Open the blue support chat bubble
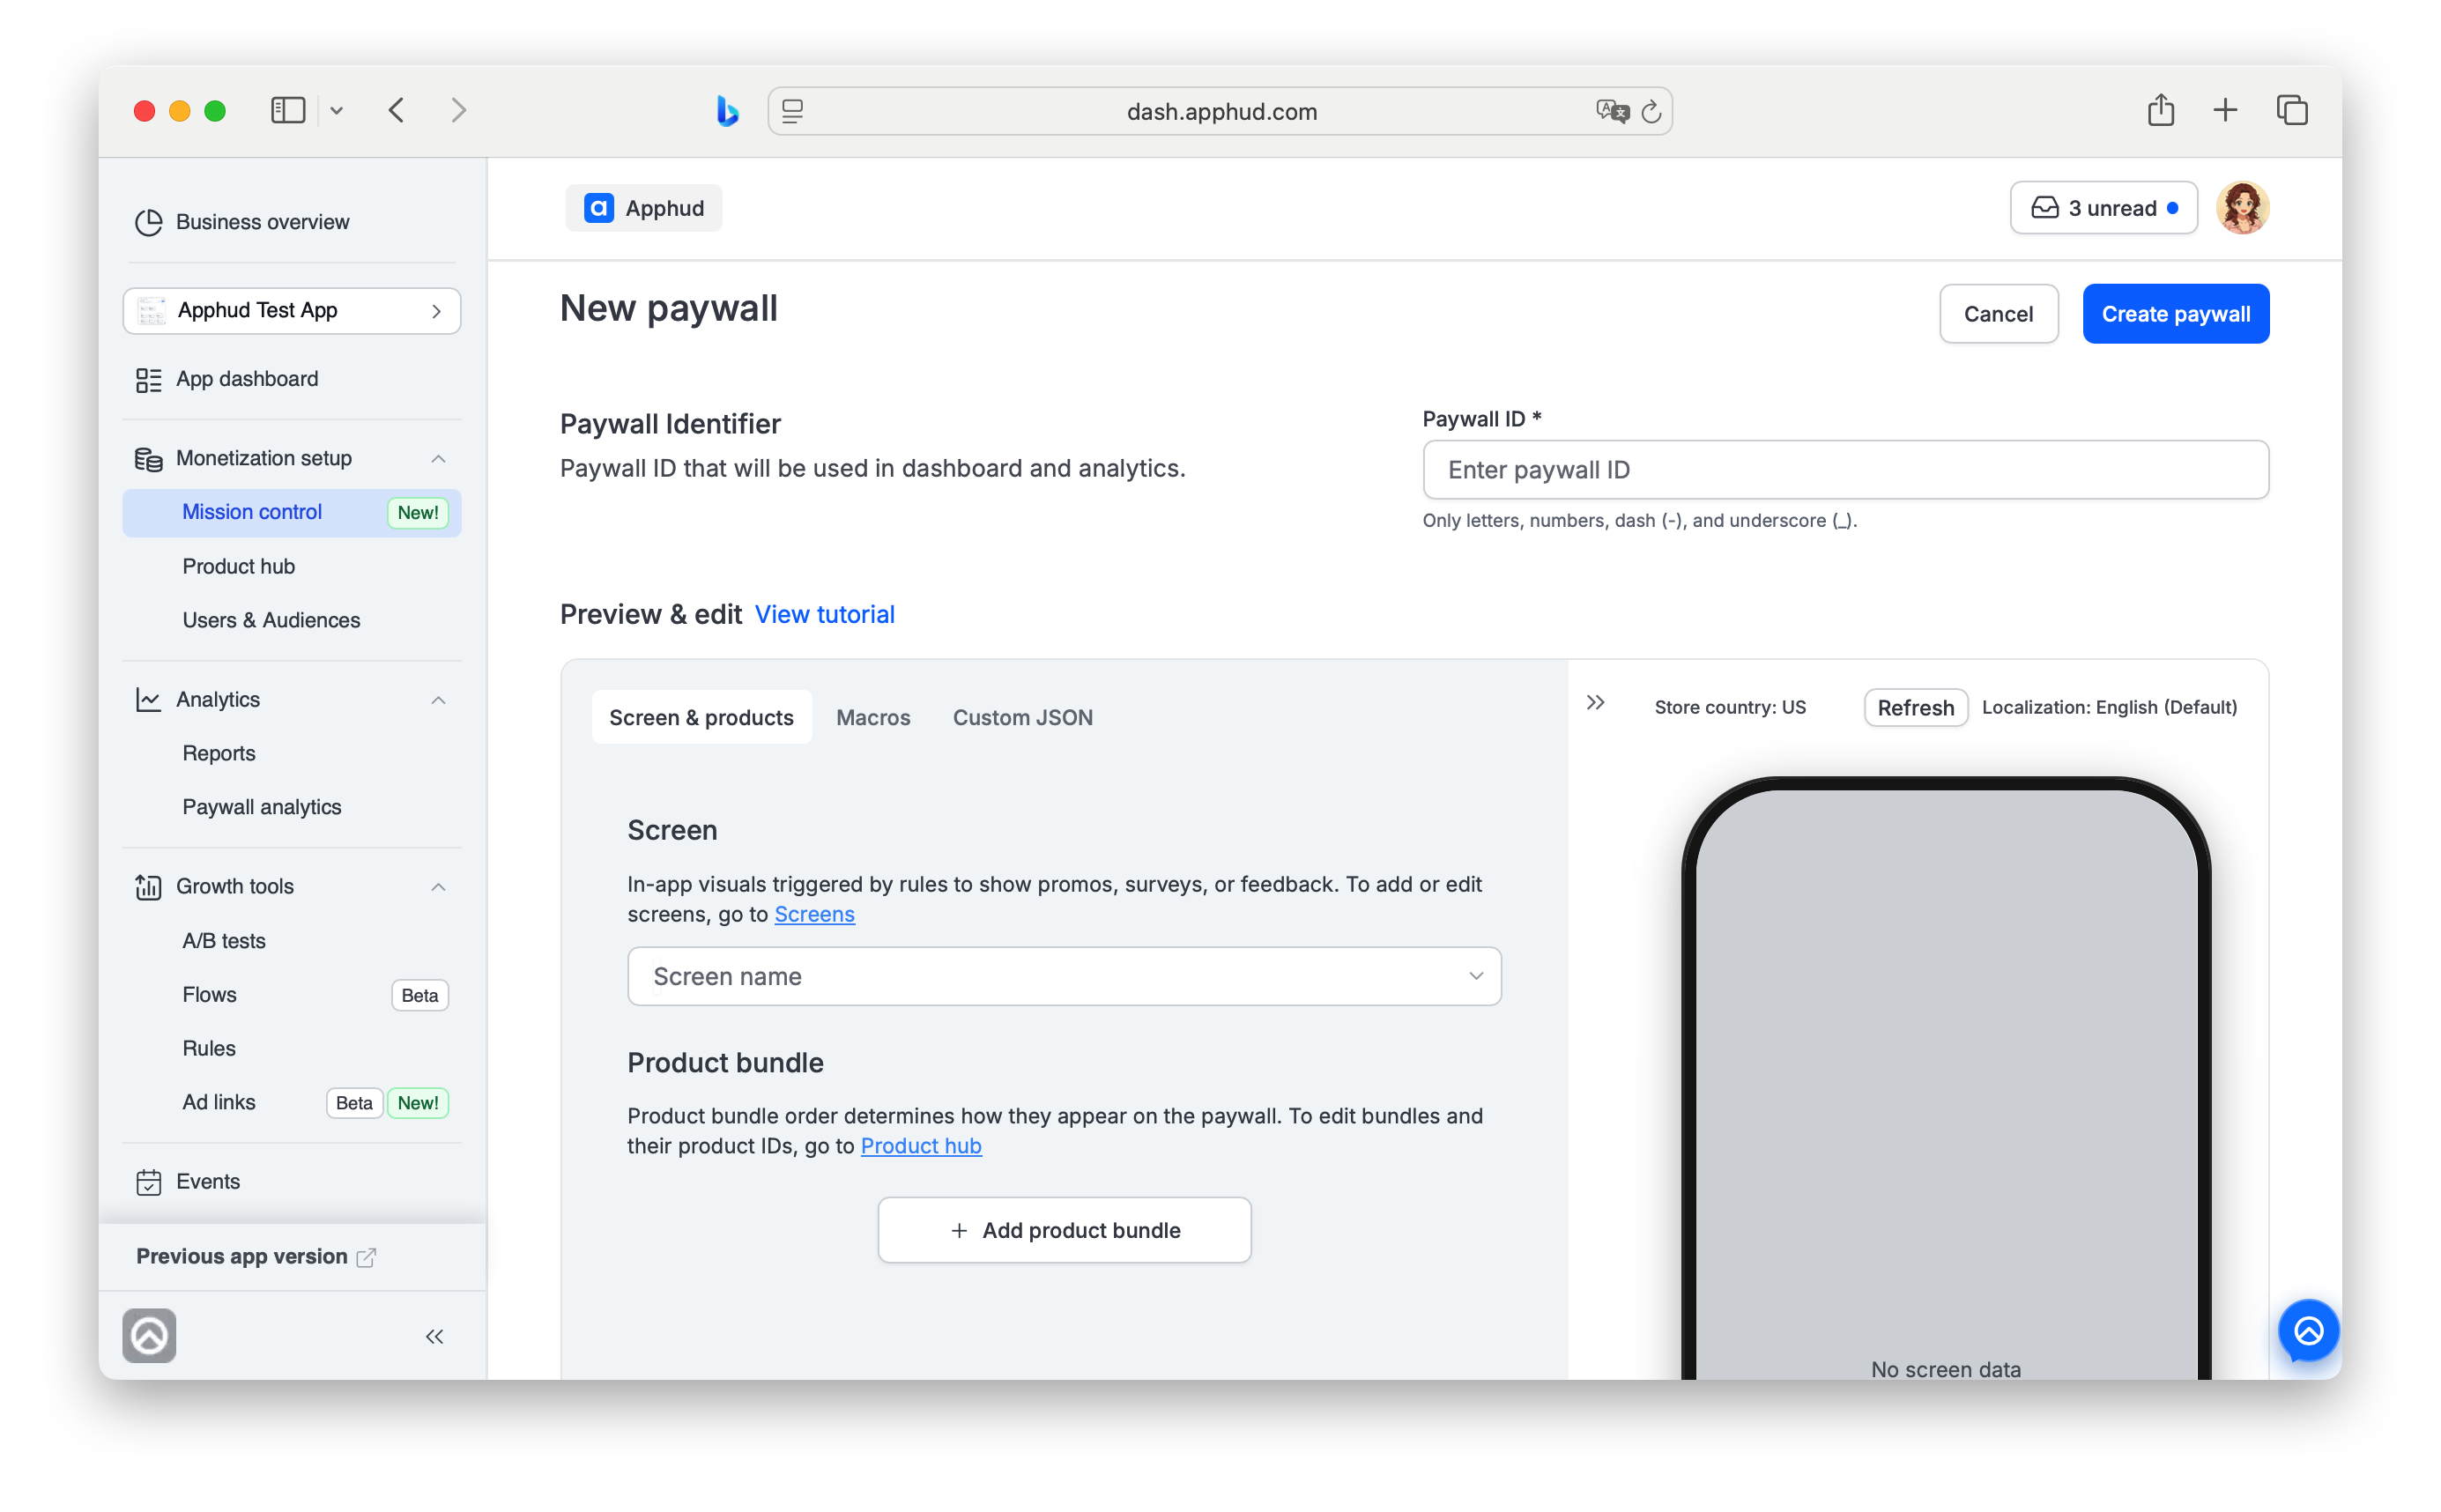2441x1512 pixels. 2308,1331
